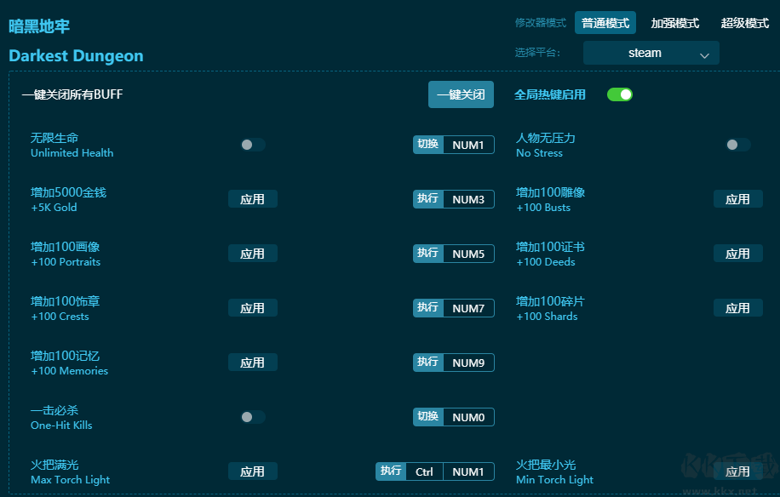Screen dimensions: 780x497
Task: Enable the One-Hit Kills toggle
Action: 252,417
